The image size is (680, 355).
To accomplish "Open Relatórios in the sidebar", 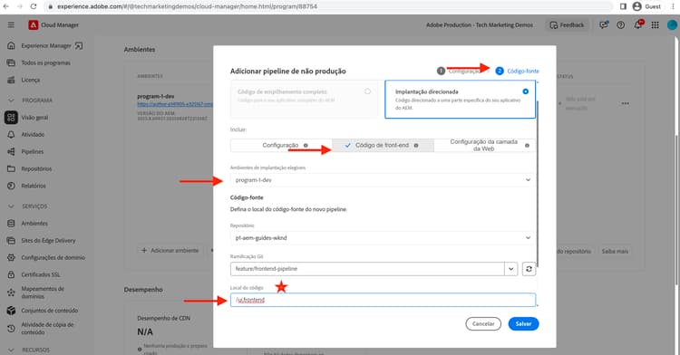I will (x=34, y=186).
